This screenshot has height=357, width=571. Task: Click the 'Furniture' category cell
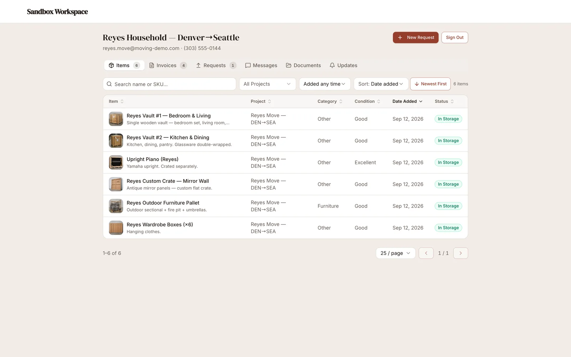328,206
